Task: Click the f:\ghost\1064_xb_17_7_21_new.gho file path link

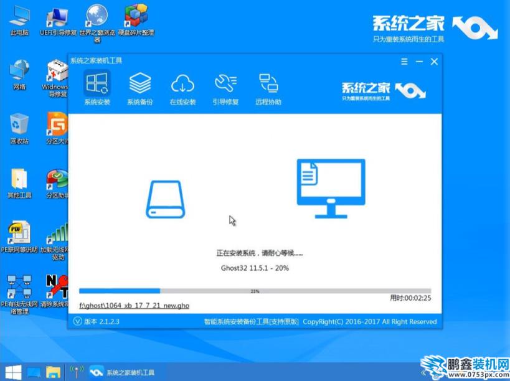Action: pyautogui.click(x=134, y=306)
